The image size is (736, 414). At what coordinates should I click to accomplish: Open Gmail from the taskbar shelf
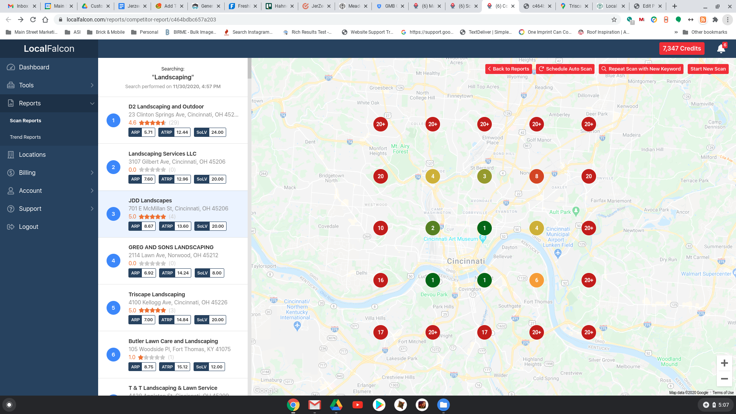click(x=314, y=405)
